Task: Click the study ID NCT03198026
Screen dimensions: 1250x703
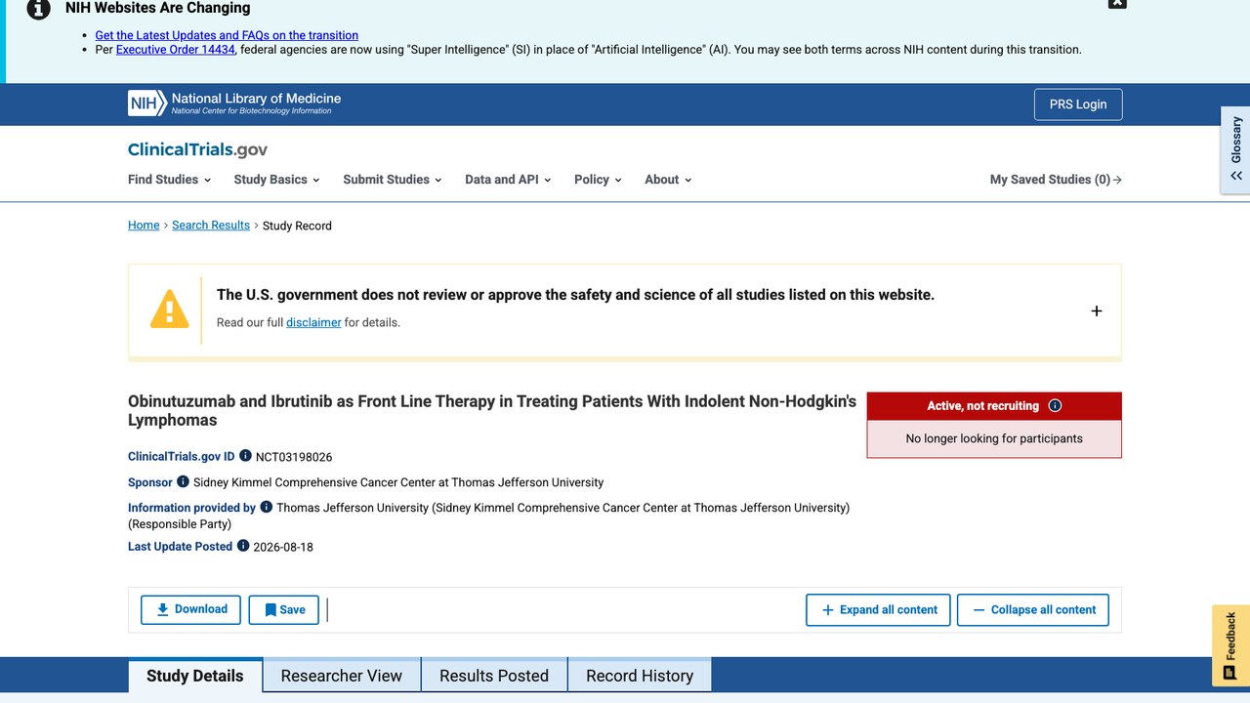Action: tap(294, 457)
